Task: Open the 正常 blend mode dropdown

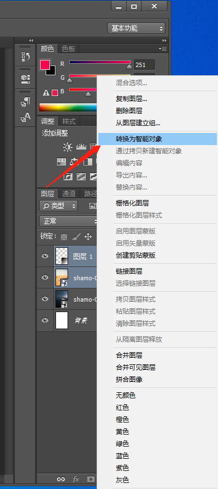Action: tap(69, 221)
